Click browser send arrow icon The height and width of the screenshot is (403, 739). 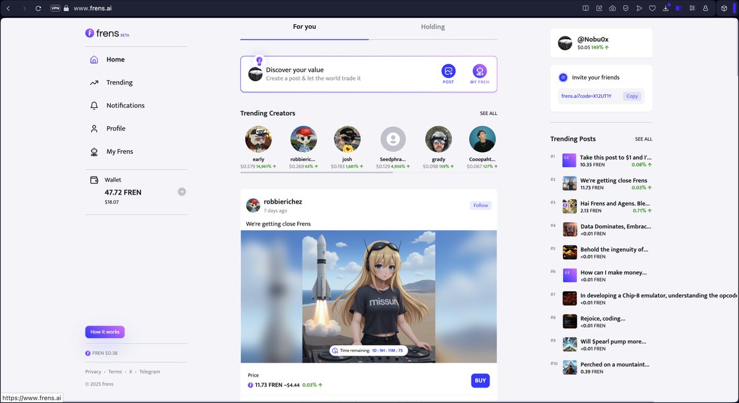(639, 9)
